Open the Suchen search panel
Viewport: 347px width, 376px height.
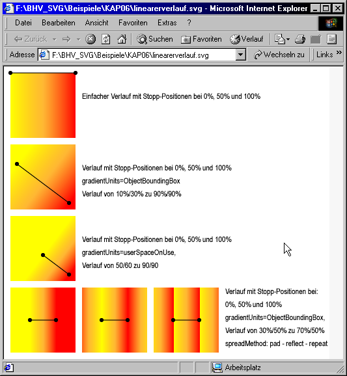coord(155,39)
